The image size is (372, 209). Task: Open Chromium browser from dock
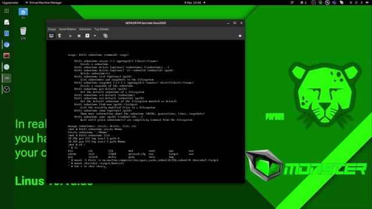(x=6, y=45)
